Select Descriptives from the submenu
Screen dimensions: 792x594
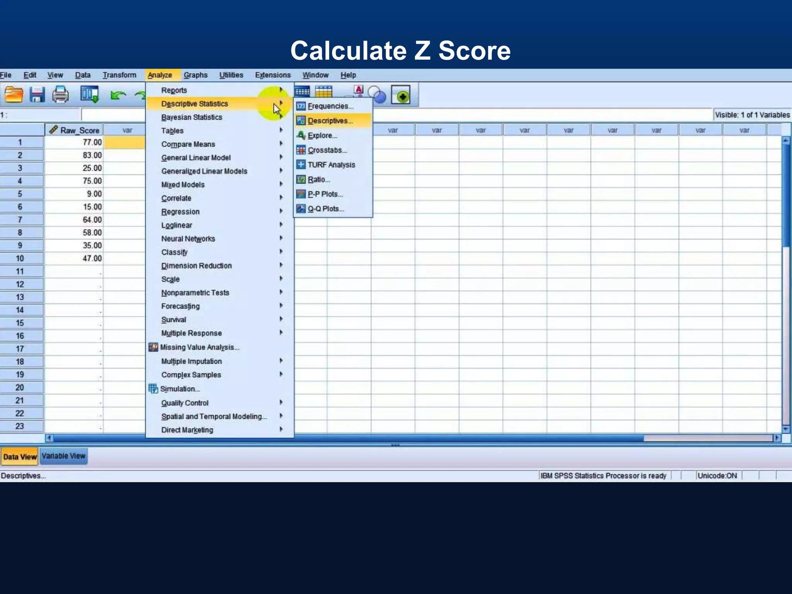coord(333,121)
